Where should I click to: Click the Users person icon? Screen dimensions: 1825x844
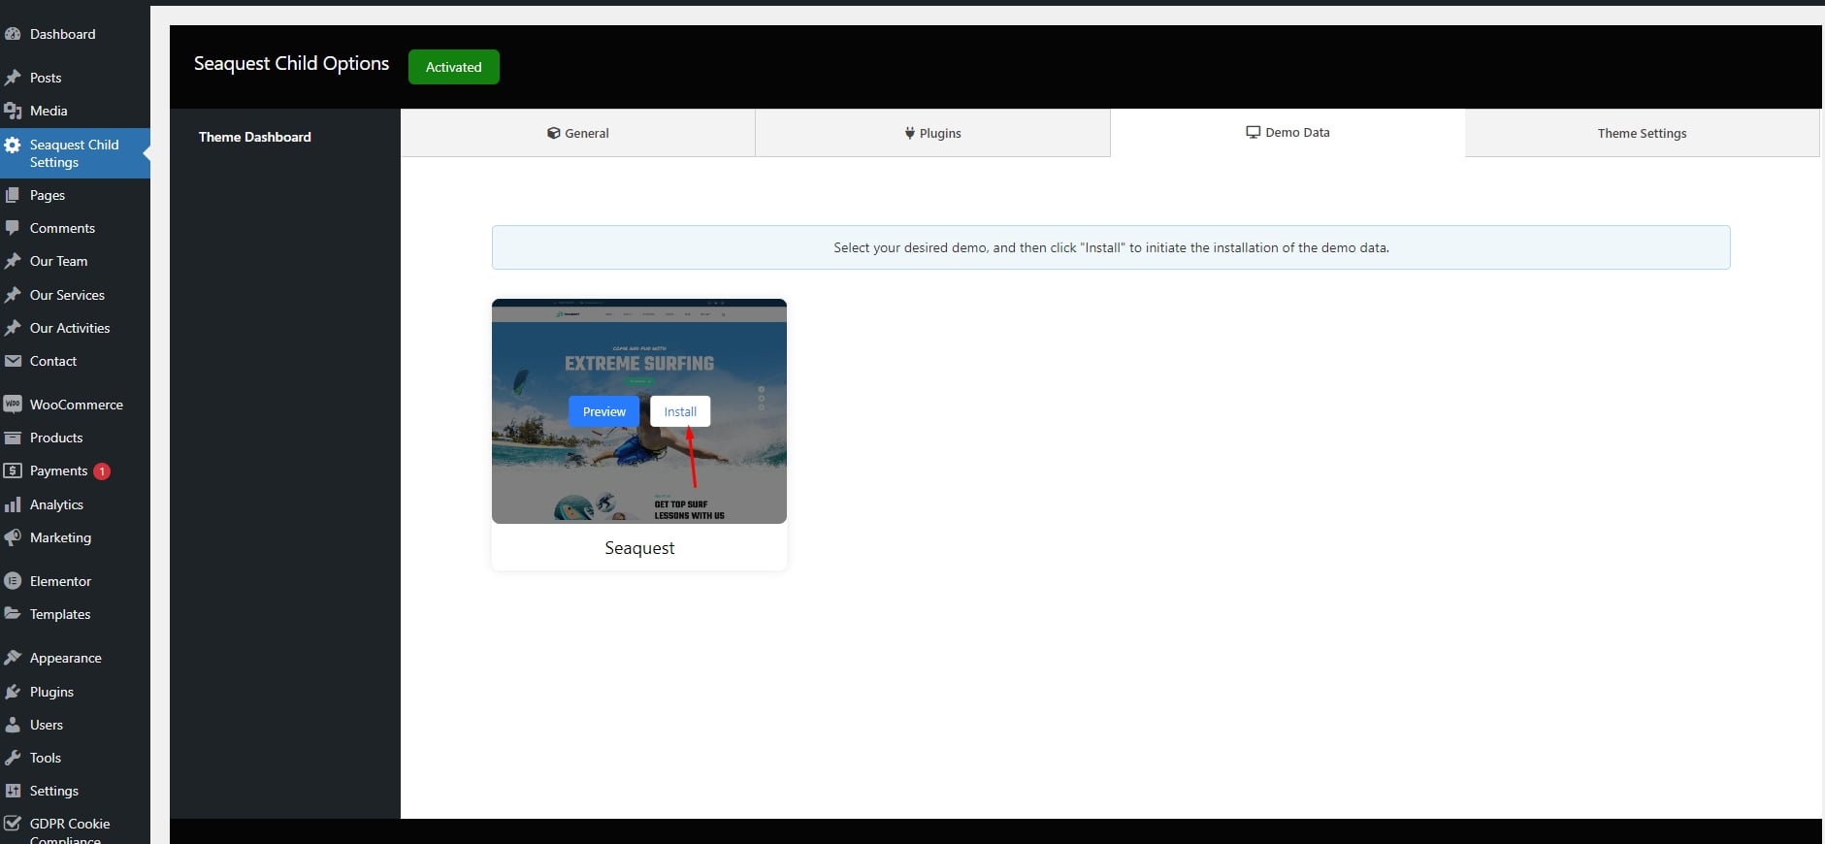13,725
